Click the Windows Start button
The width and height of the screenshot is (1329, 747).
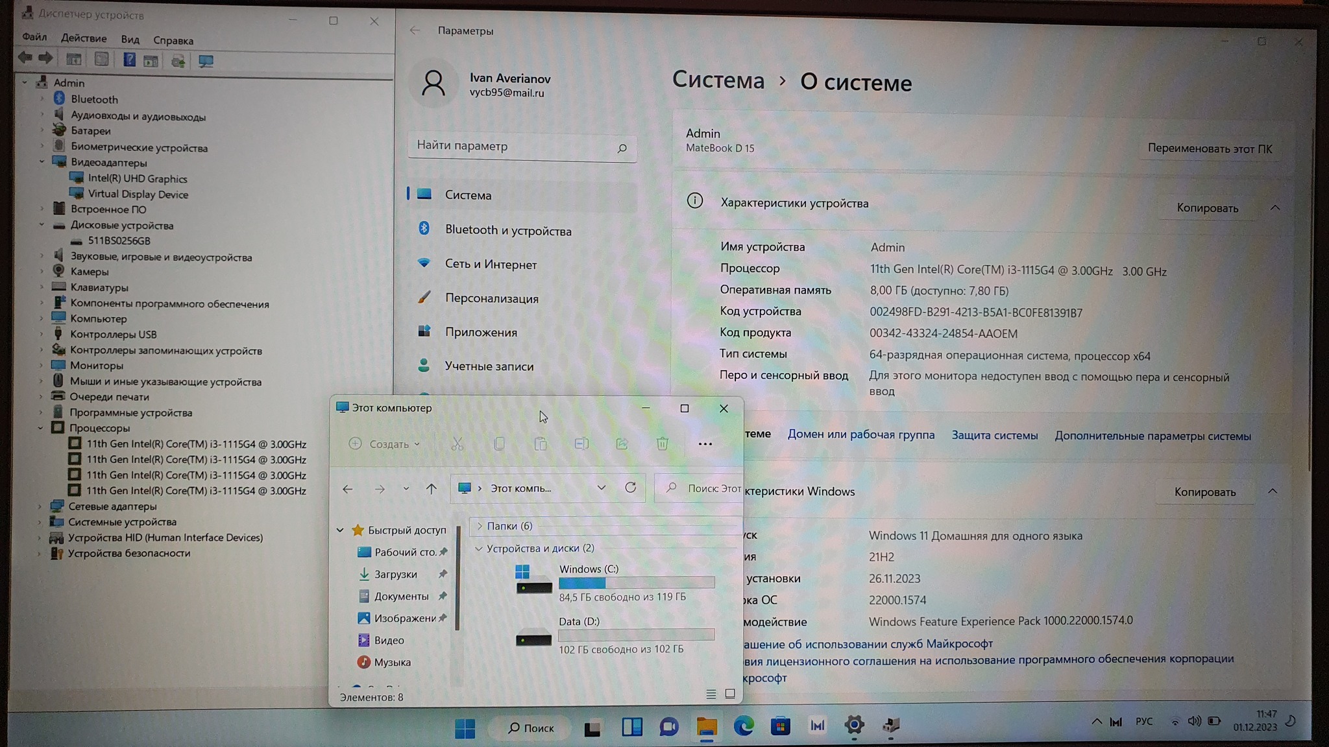(465, 728)
